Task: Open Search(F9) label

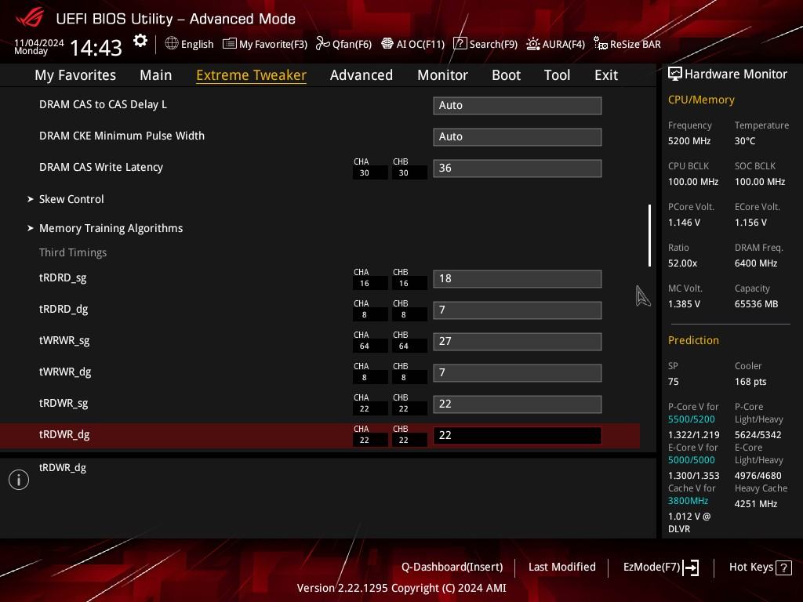Action: [493, 44]
